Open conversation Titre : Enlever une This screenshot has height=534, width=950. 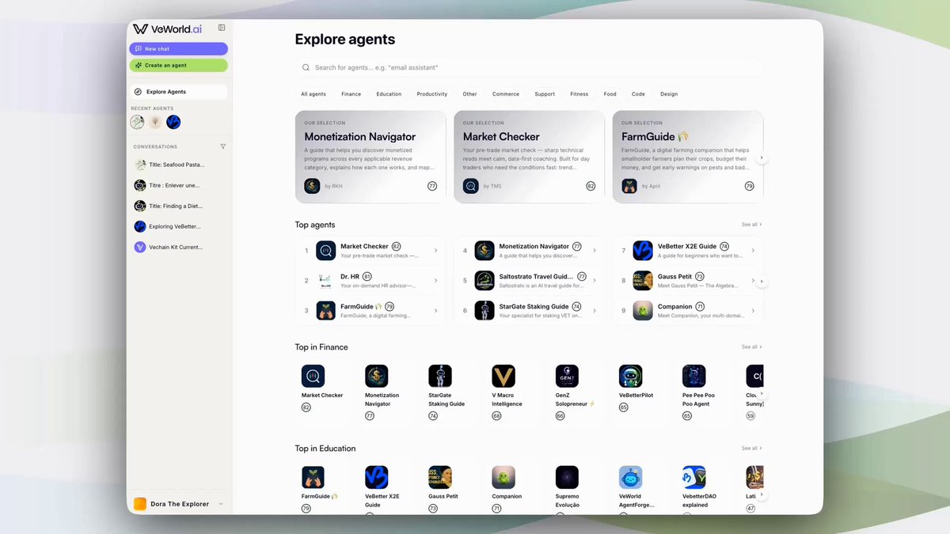(179, 185)
